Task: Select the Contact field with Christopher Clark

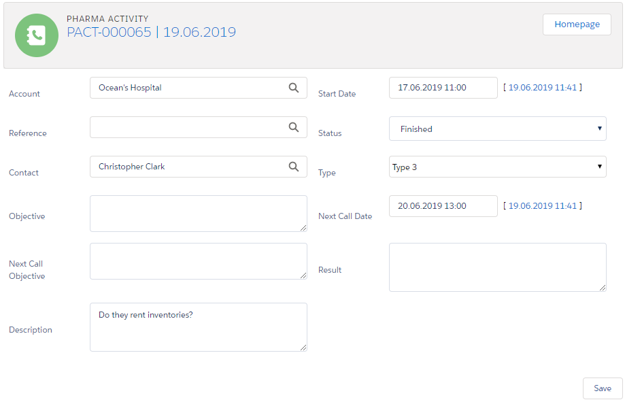Action: click(187, 167)
